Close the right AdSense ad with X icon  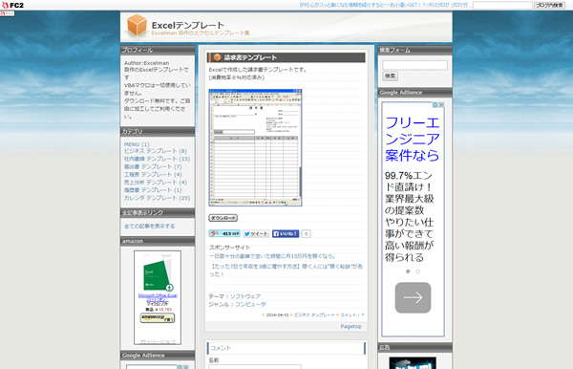click(441, 105)
